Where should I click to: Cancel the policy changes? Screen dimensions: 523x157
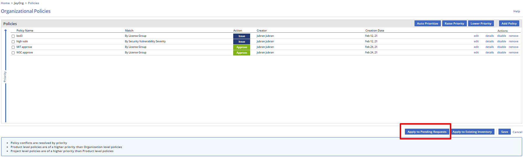[x=517, y=132]
